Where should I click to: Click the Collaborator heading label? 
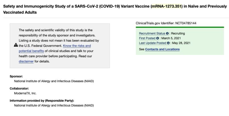click(19, 89)
